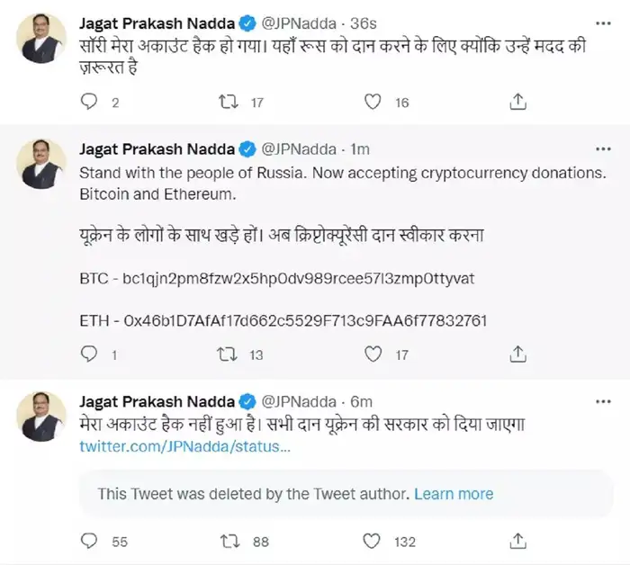The height and width of the screenshot is (565, 630).
Task: Open more options for the 6m tweet
Action: coord(600,401)
